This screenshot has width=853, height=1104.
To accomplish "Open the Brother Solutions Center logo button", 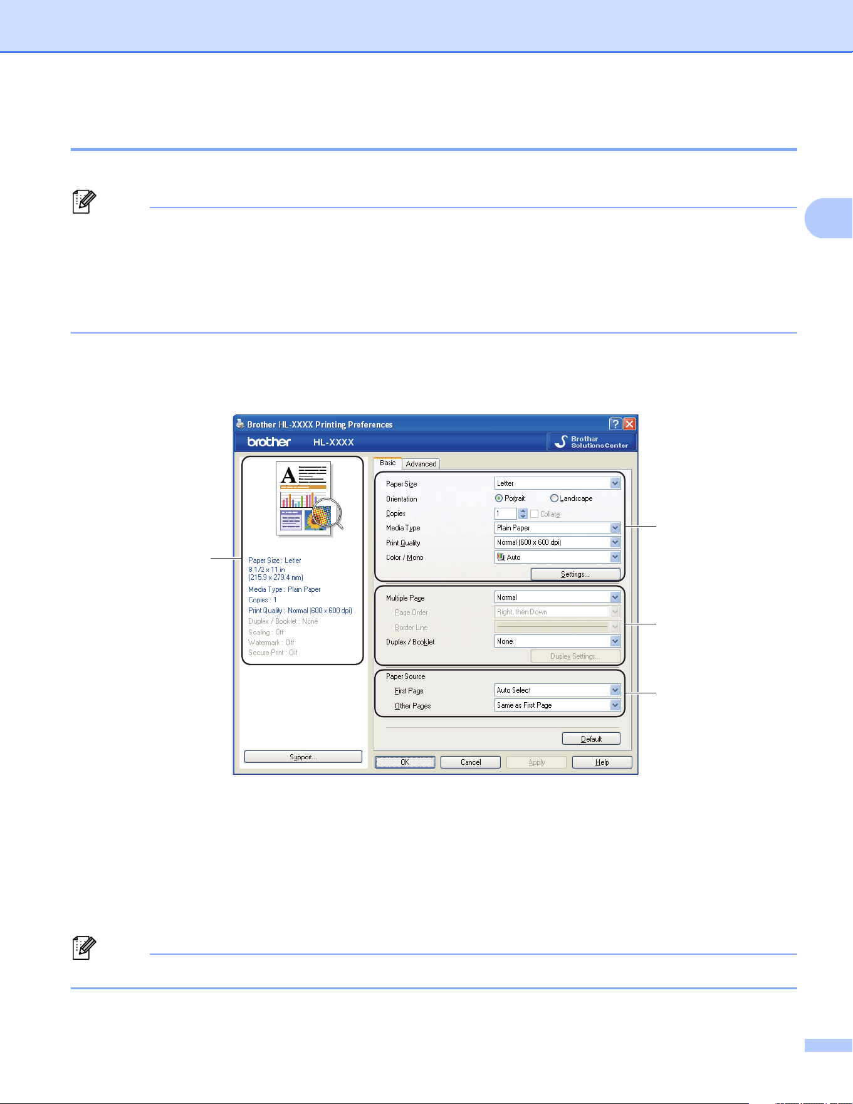I will (x=592, y=442).
